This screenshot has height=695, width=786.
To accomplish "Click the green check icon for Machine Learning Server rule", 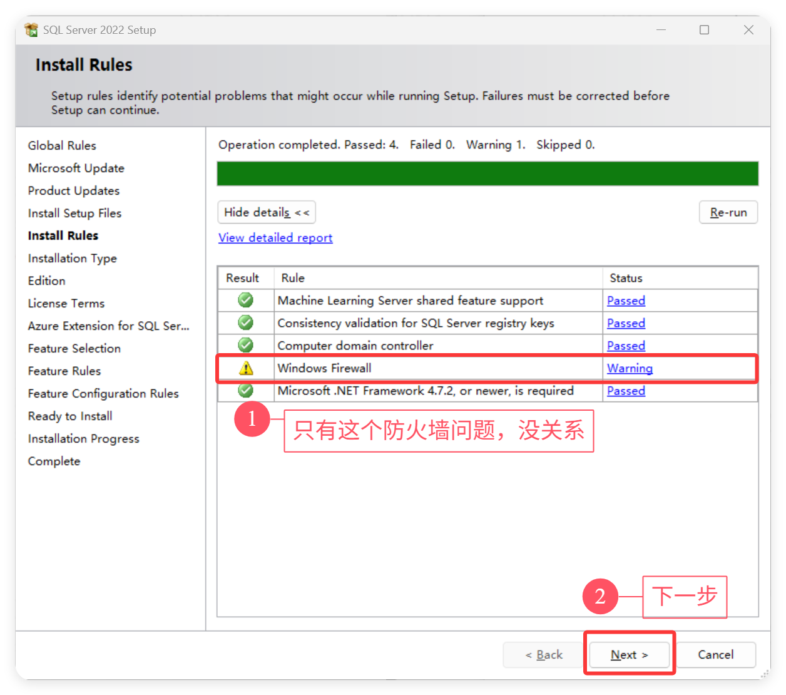I will (246, 300).
